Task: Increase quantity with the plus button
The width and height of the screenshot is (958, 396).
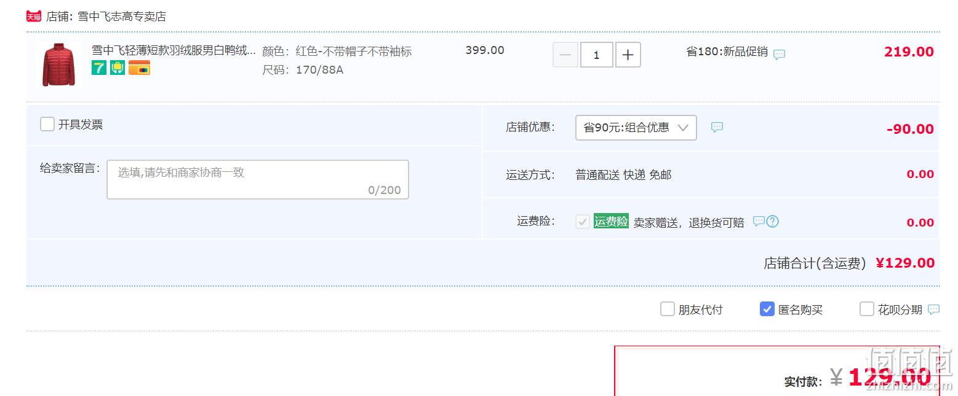Action: coord(628,55)
